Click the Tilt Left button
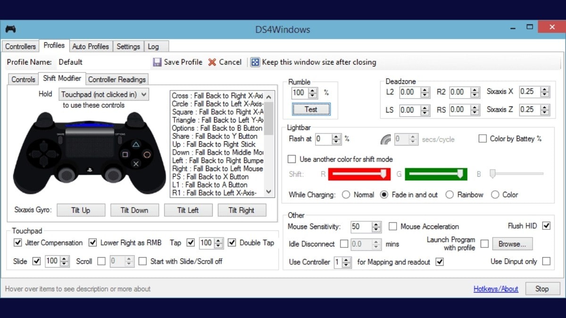The height and width of the screenshot is (318, 566). pos(188,210)
